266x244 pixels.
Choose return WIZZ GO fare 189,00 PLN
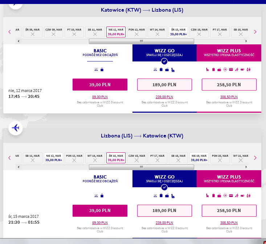[x=164, y=211]
